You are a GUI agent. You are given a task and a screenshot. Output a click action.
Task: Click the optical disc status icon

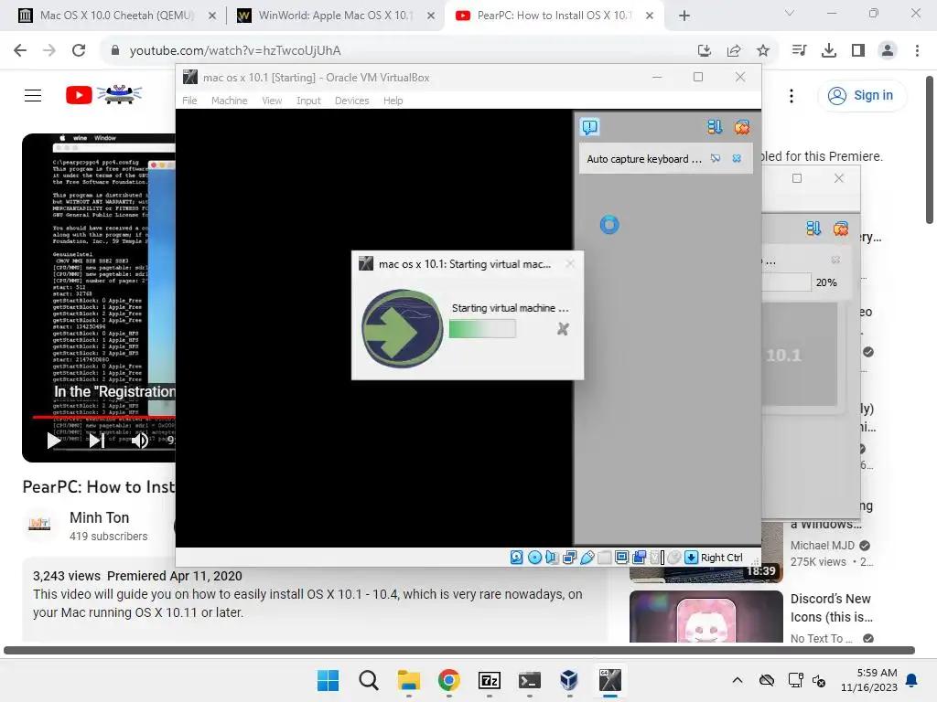pyautogui.click(x=534, y=557)
